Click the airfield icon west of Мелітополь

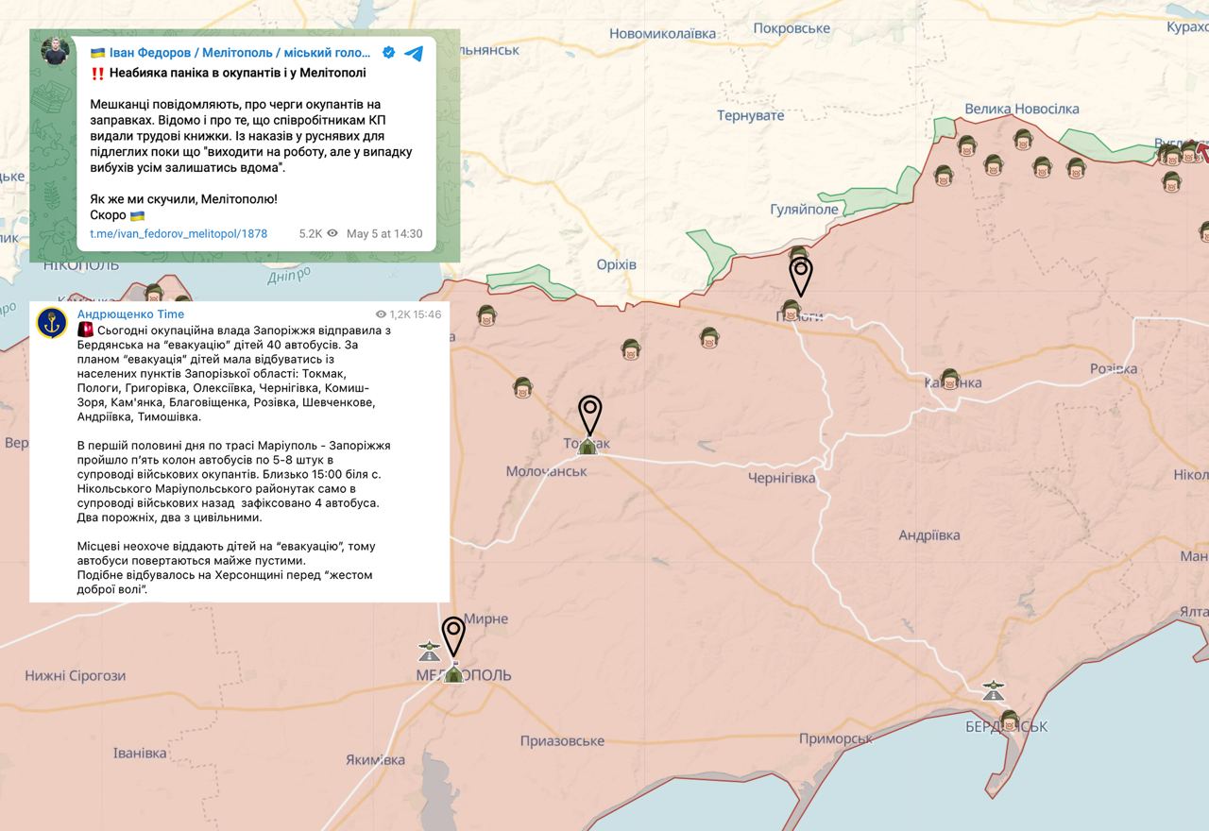[x=429, y=651]
